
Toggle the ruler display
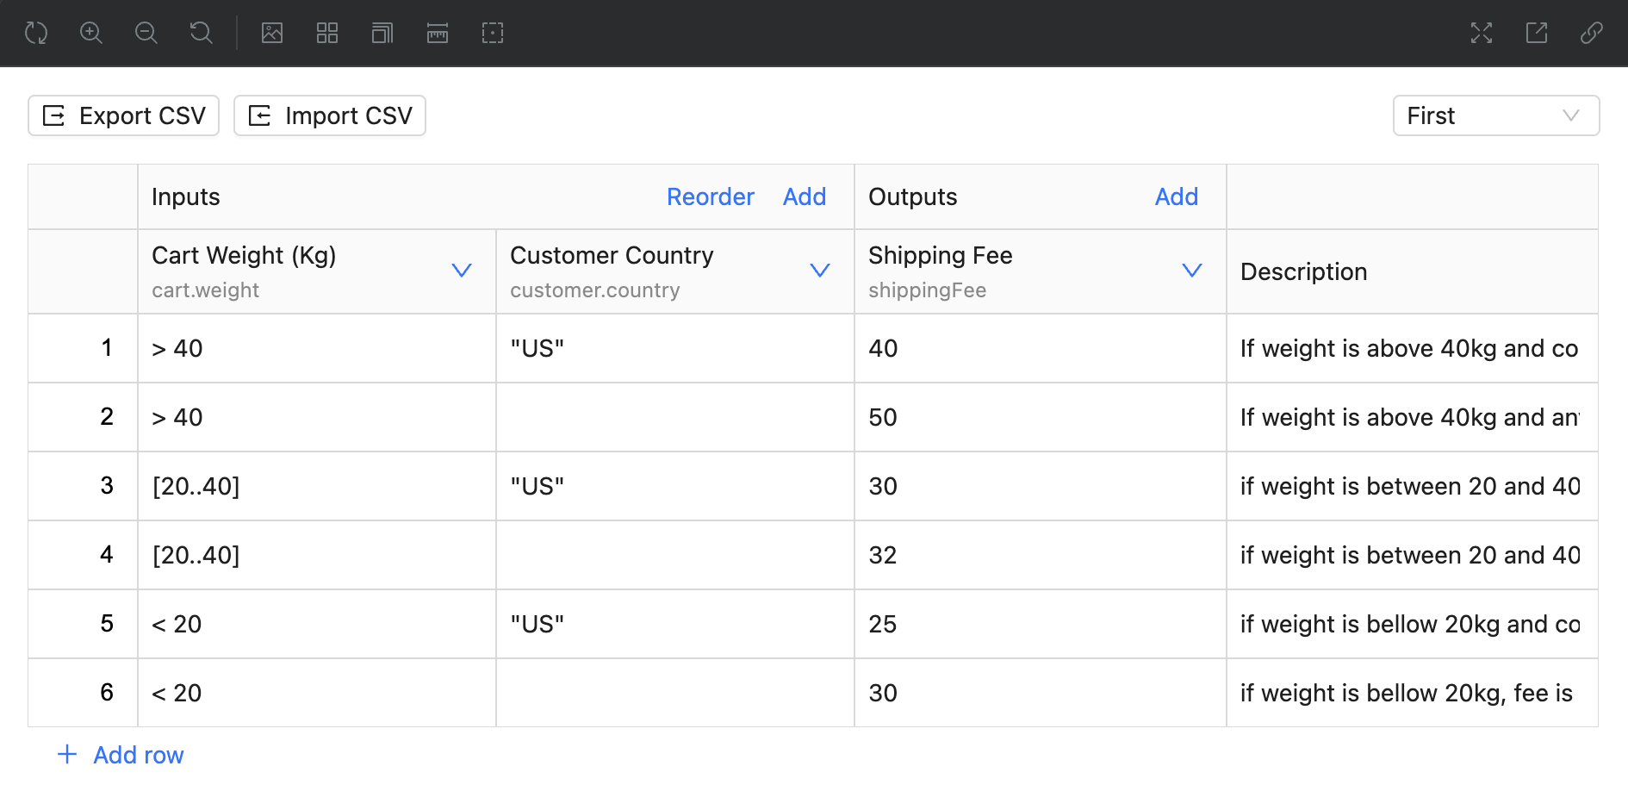437,33
